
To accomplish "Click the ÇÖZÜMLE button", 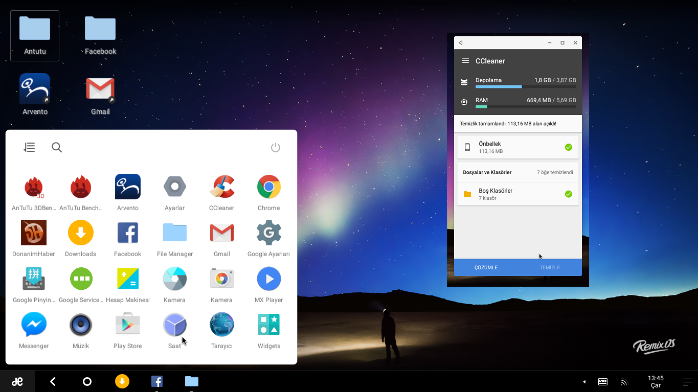I will tap(486, 267).
